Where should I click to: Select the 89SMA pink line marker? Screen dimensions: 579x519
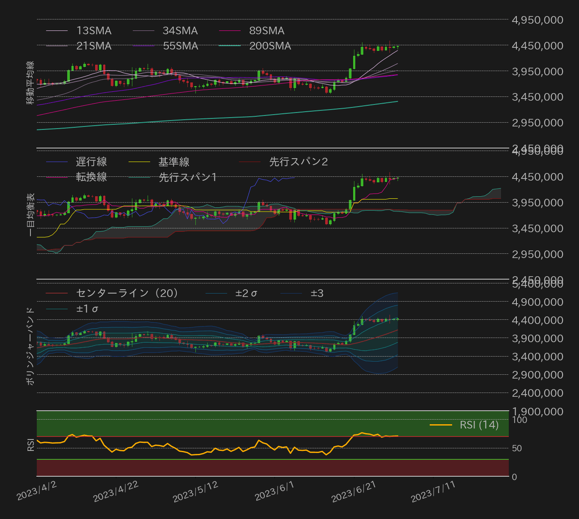pos(229,30)
